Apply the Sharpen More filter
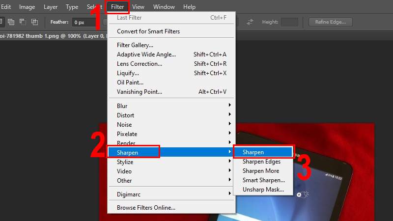Image resolution: width=393 pixels, height=221 pixels. [263, 171]
